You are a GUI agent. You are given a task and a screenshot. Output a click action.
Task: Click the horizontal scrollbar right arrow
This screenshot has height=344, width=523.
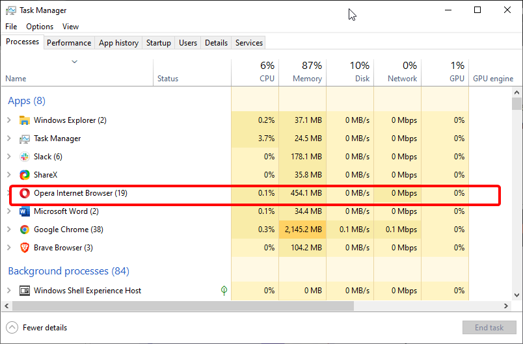(x=506, y=306)
